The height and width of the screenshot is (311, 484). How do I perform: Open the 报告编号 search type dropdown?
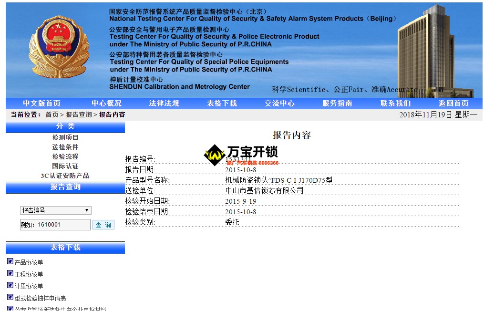coord(55,210)
